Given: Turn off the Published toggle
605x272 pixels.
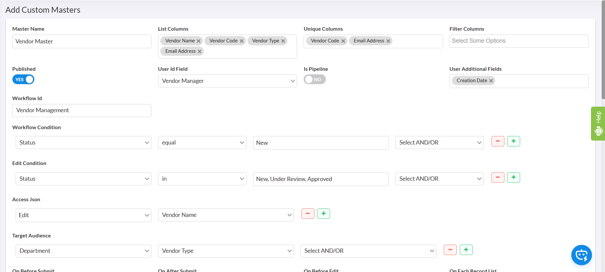Looking at the screenshot, I should click(x=23, y=80).
